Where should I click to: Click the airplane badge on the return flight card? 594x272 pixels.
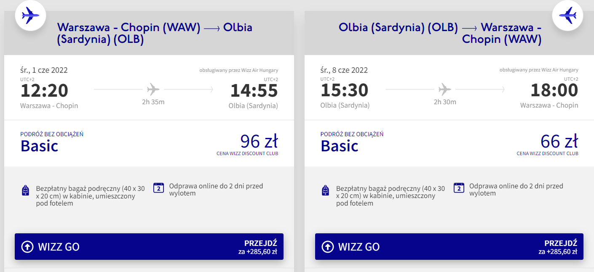[567, 16]
